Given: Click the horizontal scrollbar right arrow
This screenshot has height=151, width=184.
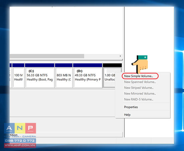Looking at the screenshot, I should (120, 56).
